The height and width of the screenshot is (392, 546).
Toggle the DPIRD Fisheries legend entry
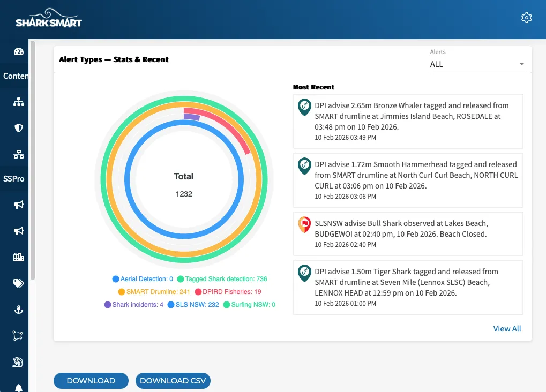click(228, 292)
